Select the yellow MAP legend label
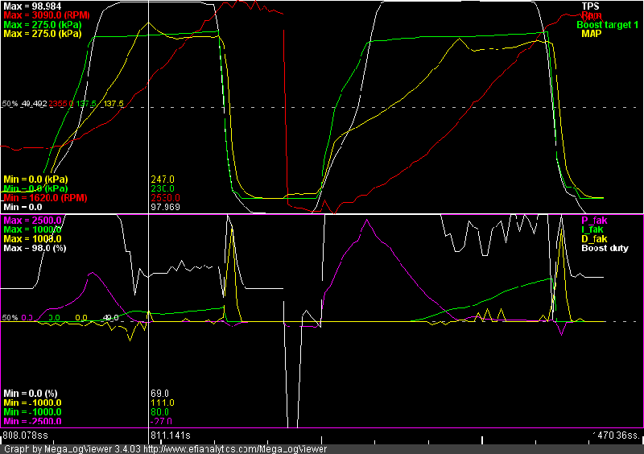Viewport: 644px width, 454px height. tap(592, 35)
